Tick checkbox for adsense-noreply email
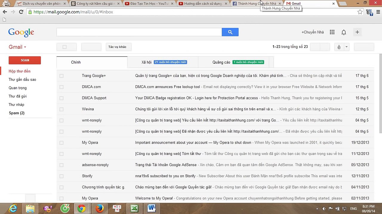Viewport: 382px width, 214px height. tap(61, 165)
